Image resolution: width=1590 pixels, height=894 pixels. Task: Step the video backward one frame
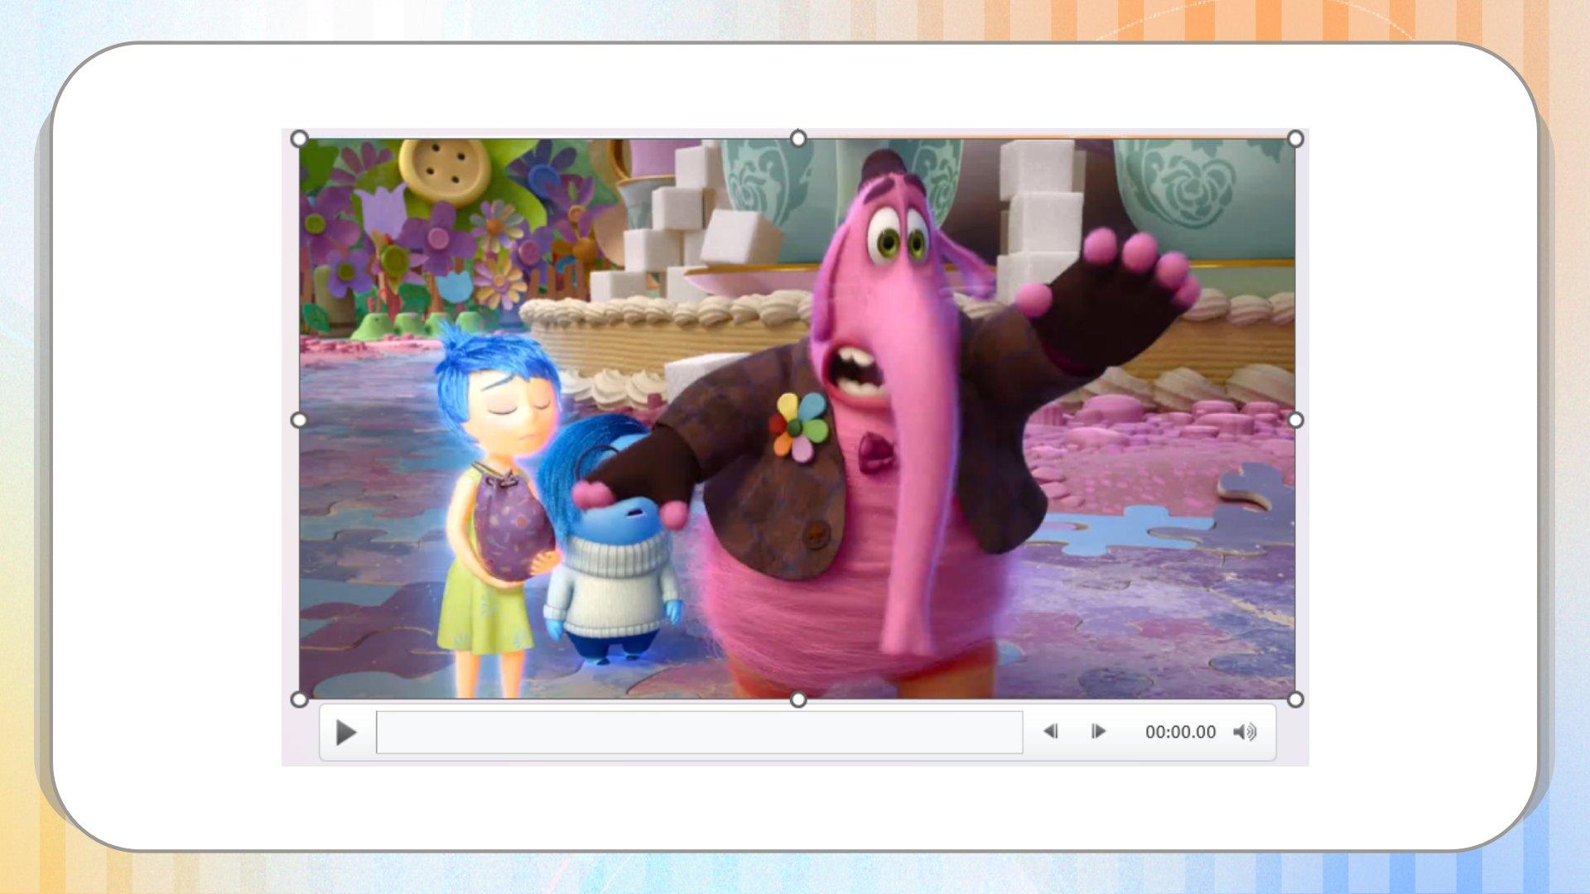point(1050,732)
